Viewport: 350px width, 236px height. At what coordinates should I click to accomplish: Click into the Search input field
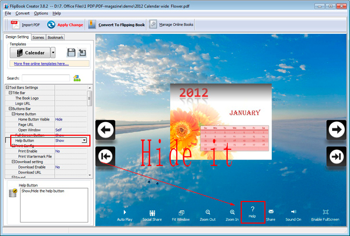click(46, 78)
